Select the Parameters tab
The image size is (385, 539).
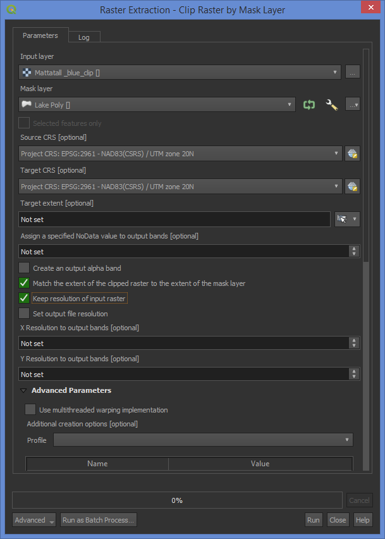pyautogui.click(x=40, y=35)
